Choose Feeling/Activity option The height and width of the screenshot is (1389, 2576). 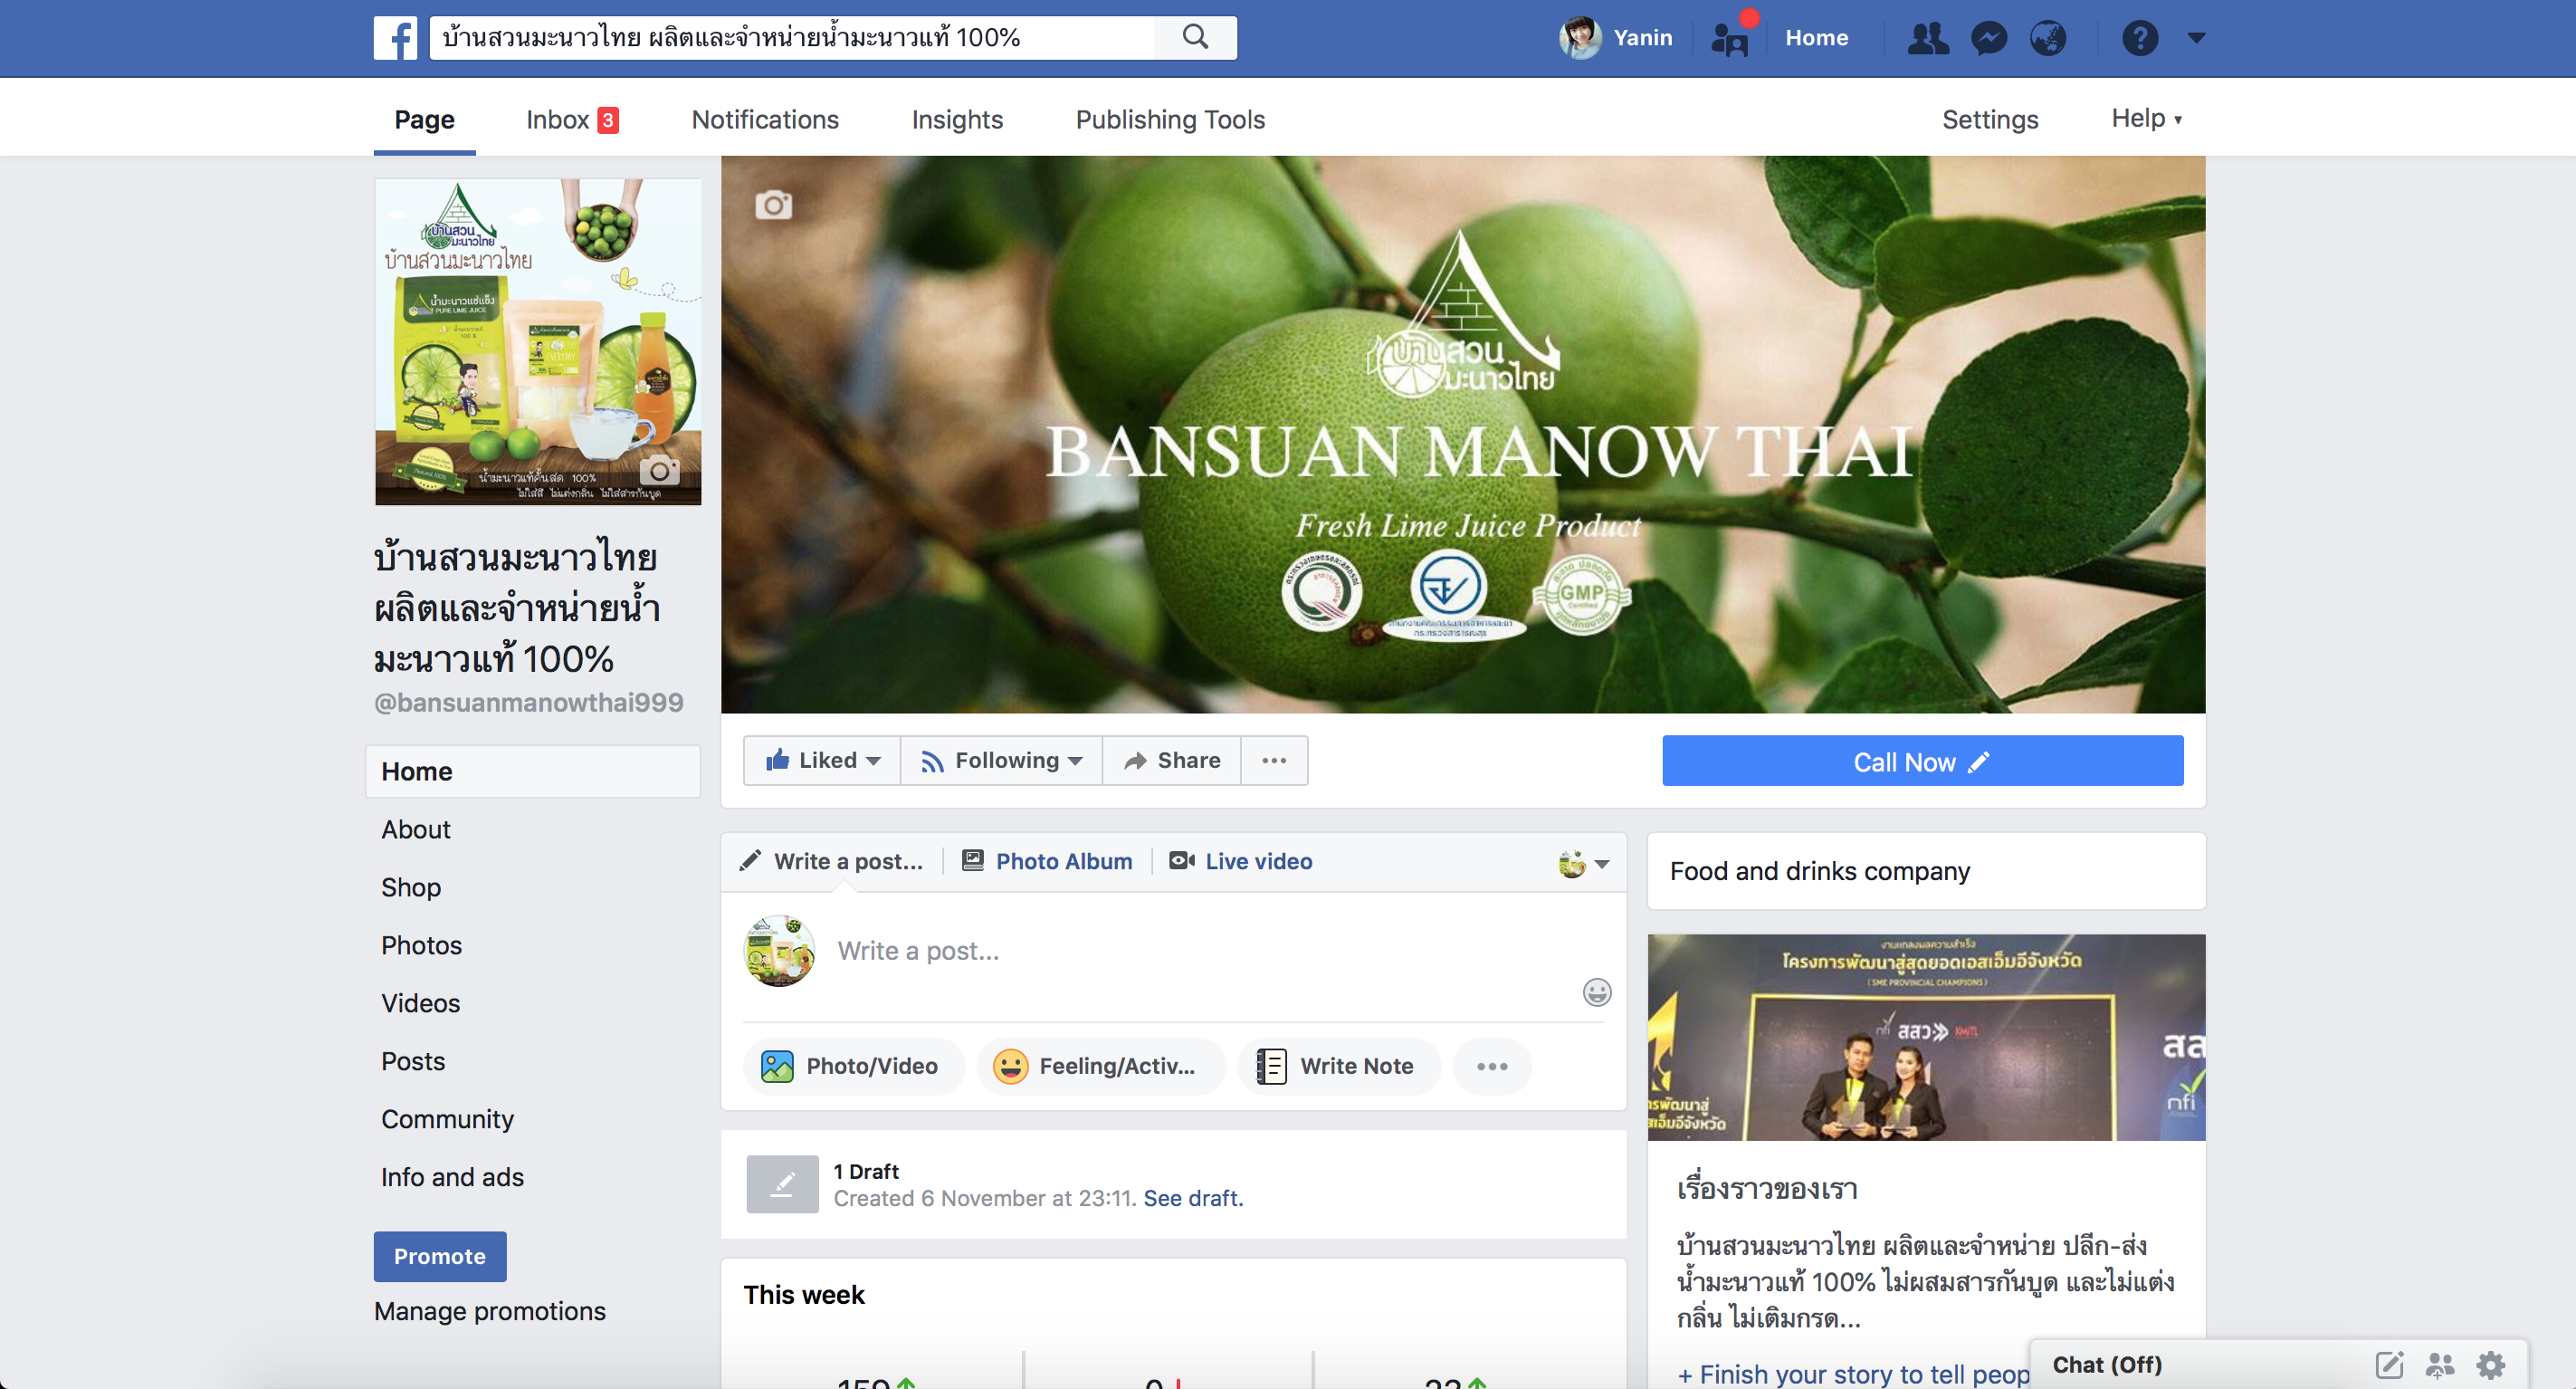(x=1100, y=1066)
